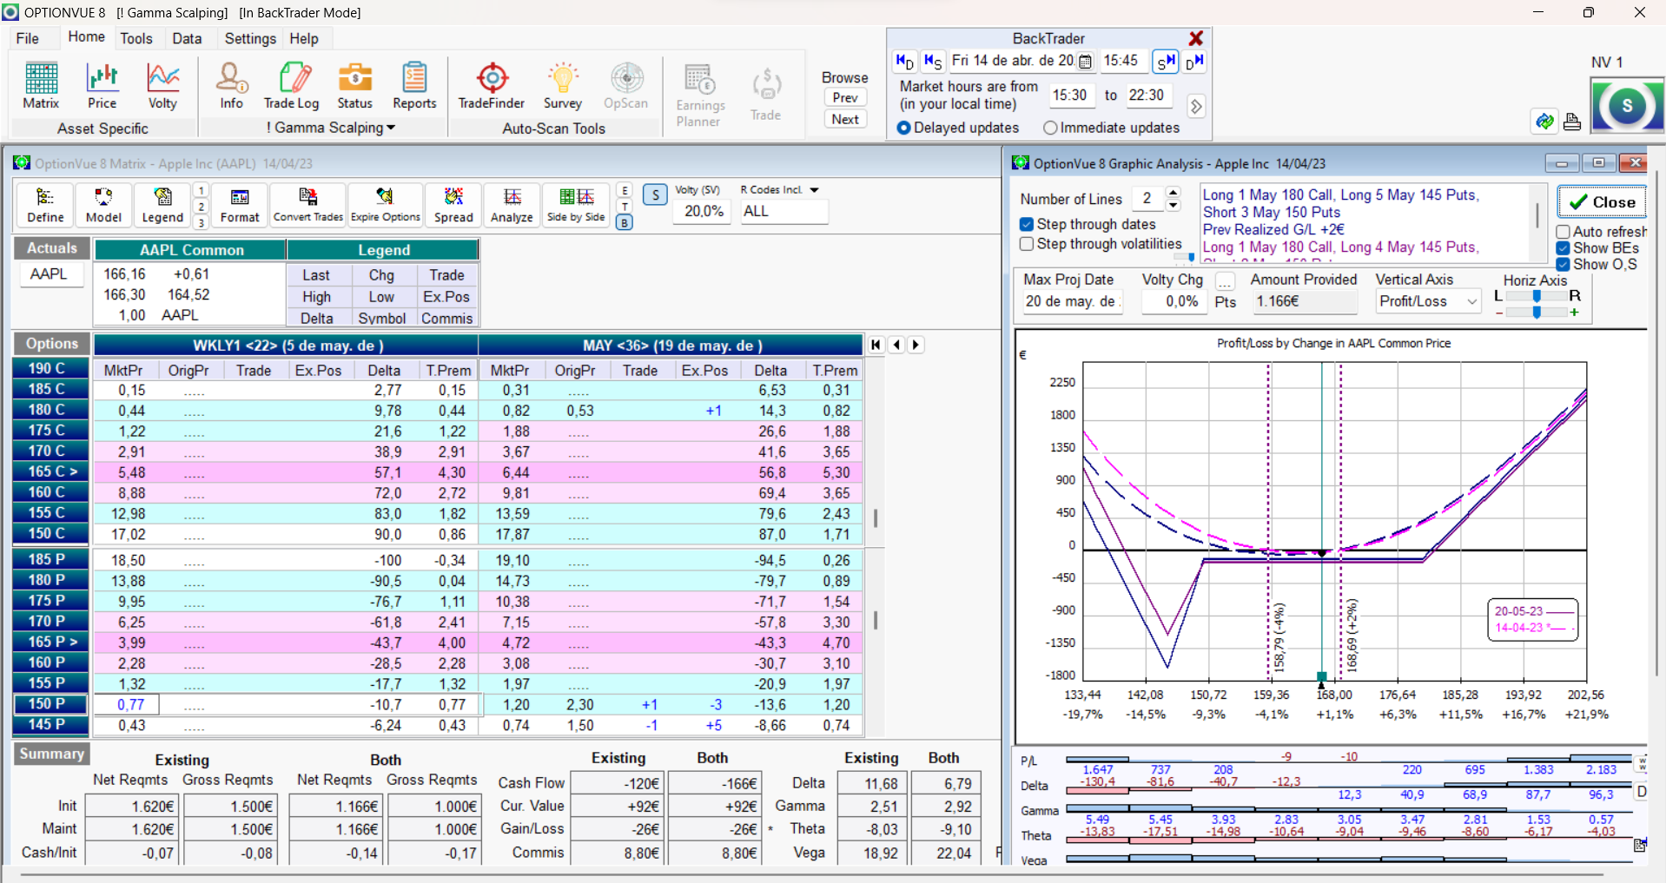Image resolution: width=1666 pixels, height=883 pixels.
Task: Enable Step through volatilities checkbox
Action: click(x=1027, y=244)
